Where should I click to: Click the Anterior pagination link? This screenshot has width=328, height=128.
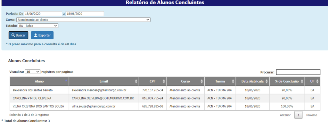click(285, 115)
